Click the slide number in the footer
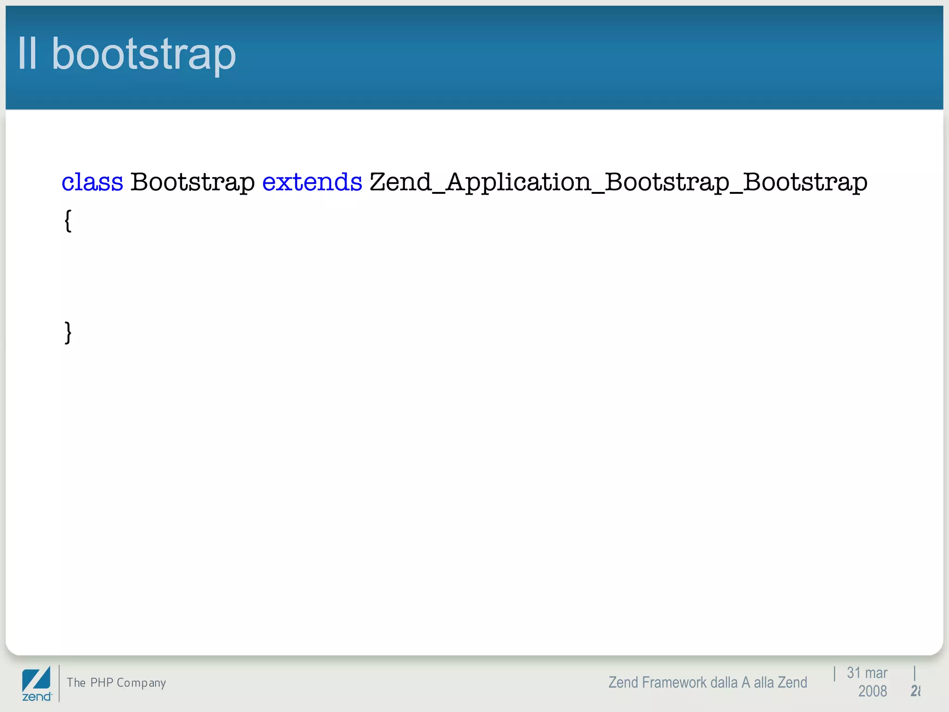949x712 pixels. (915, 691)
